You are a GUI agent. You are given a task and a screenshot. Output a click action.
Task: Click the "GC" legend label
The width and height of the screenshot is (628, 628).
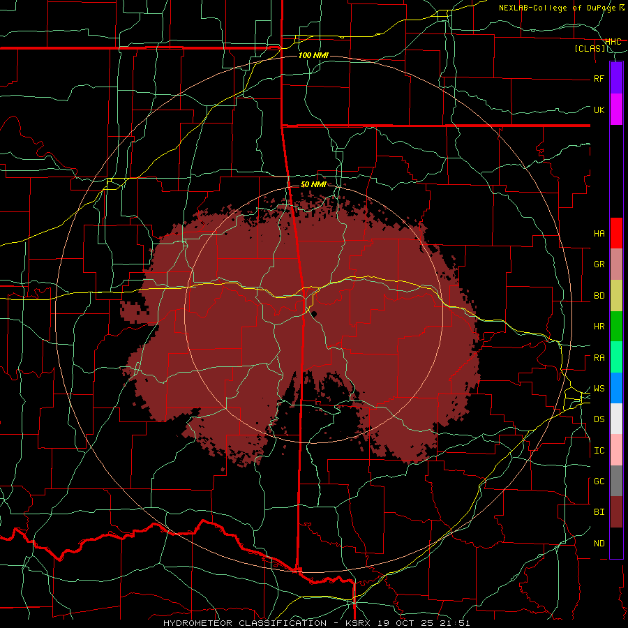pos(599,481)
